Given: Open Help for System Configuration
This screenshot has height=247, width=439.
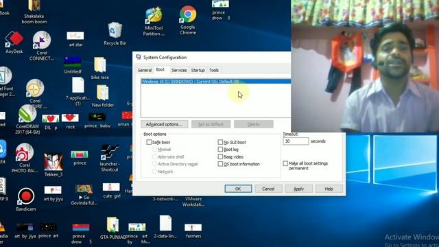Looking at the screenshot, I should pos(329,189).
